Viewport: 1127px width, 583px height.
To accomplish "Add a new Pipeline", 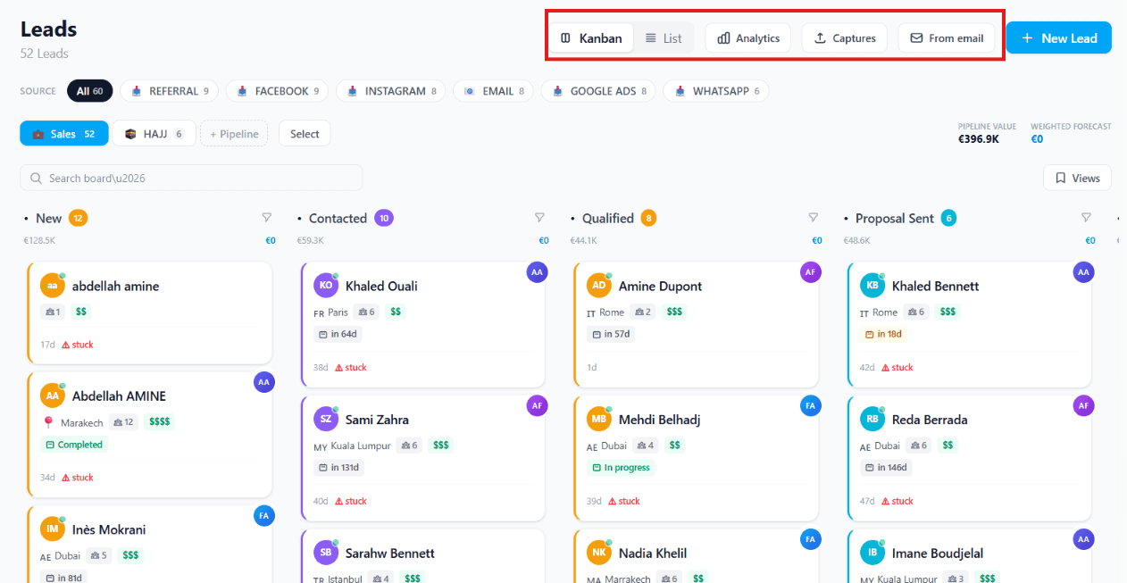I will [234, 134].
